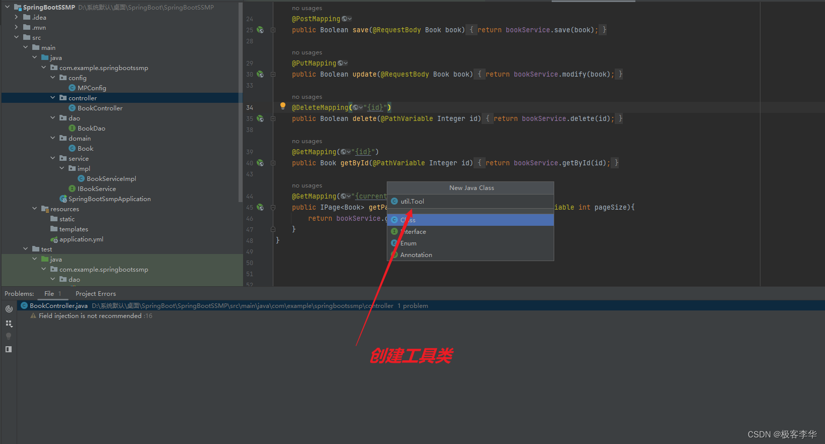Collapse the main folder
Screen dimensions: 825x444
click(x=25, y=47)
